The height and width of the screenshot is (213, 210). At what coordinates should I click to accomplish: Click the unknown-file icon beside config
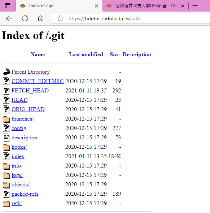coord(6,128)
